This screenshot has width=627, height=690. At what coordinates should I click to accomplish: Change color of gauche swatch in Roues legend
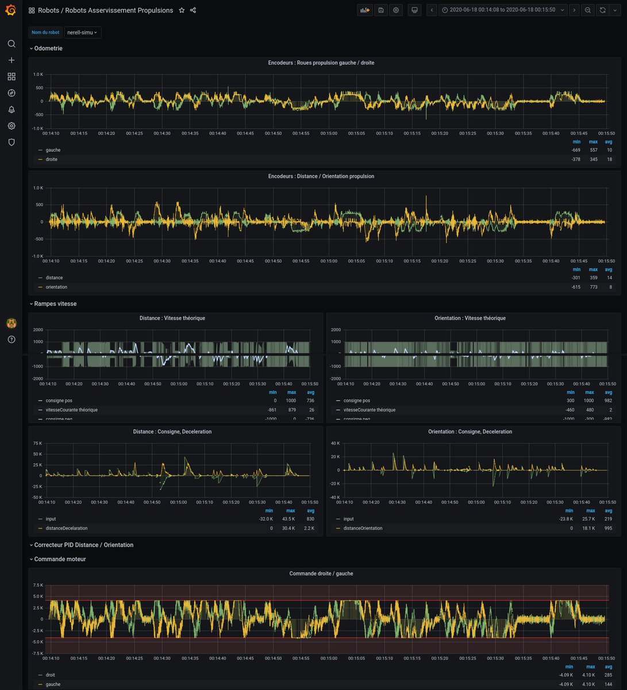coord(40,150)
